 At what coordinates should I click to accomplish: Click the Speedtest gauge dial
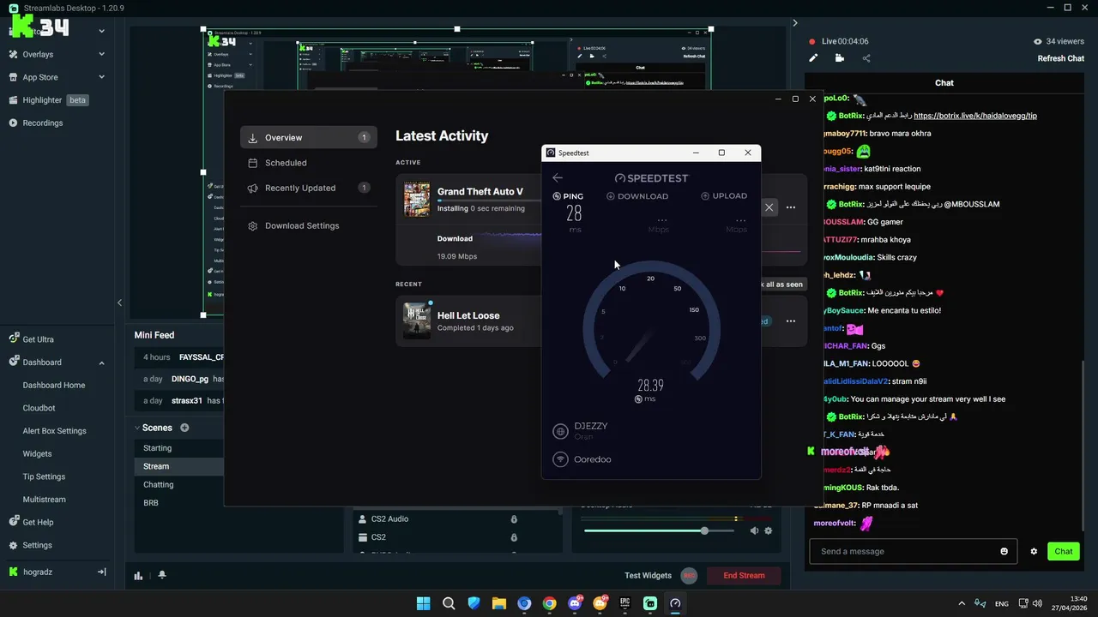point(651,321)
